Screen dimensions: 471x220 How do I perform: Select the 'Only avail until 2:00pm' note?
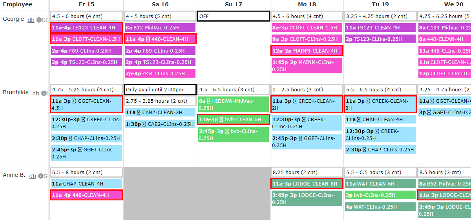coord(160,89)
